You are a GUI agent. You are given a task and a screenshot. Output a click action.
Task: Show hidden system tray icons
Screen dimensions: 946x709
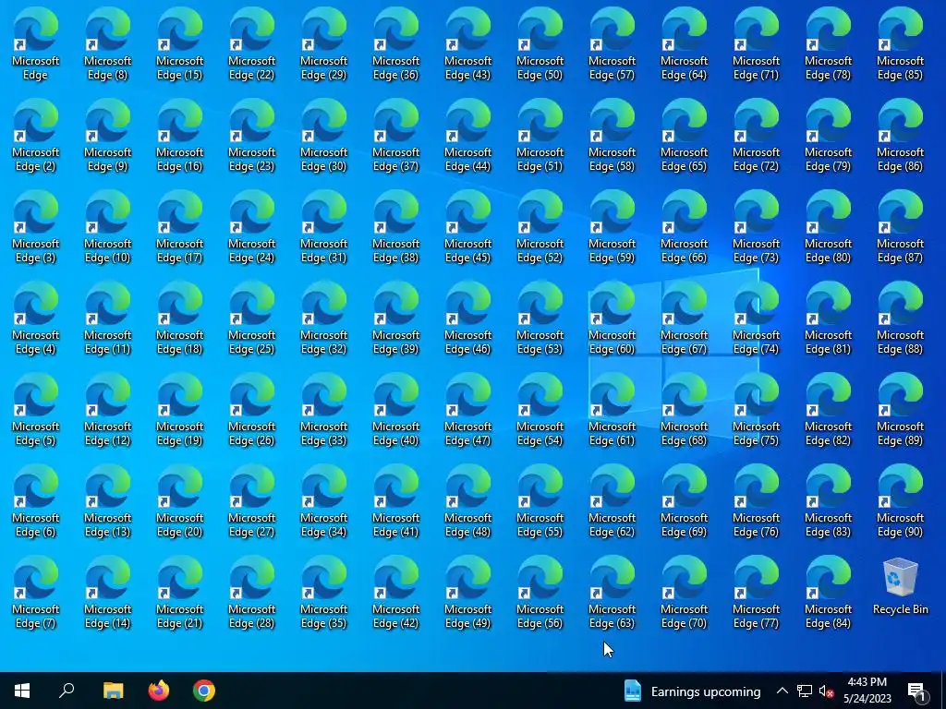(782, 691)
